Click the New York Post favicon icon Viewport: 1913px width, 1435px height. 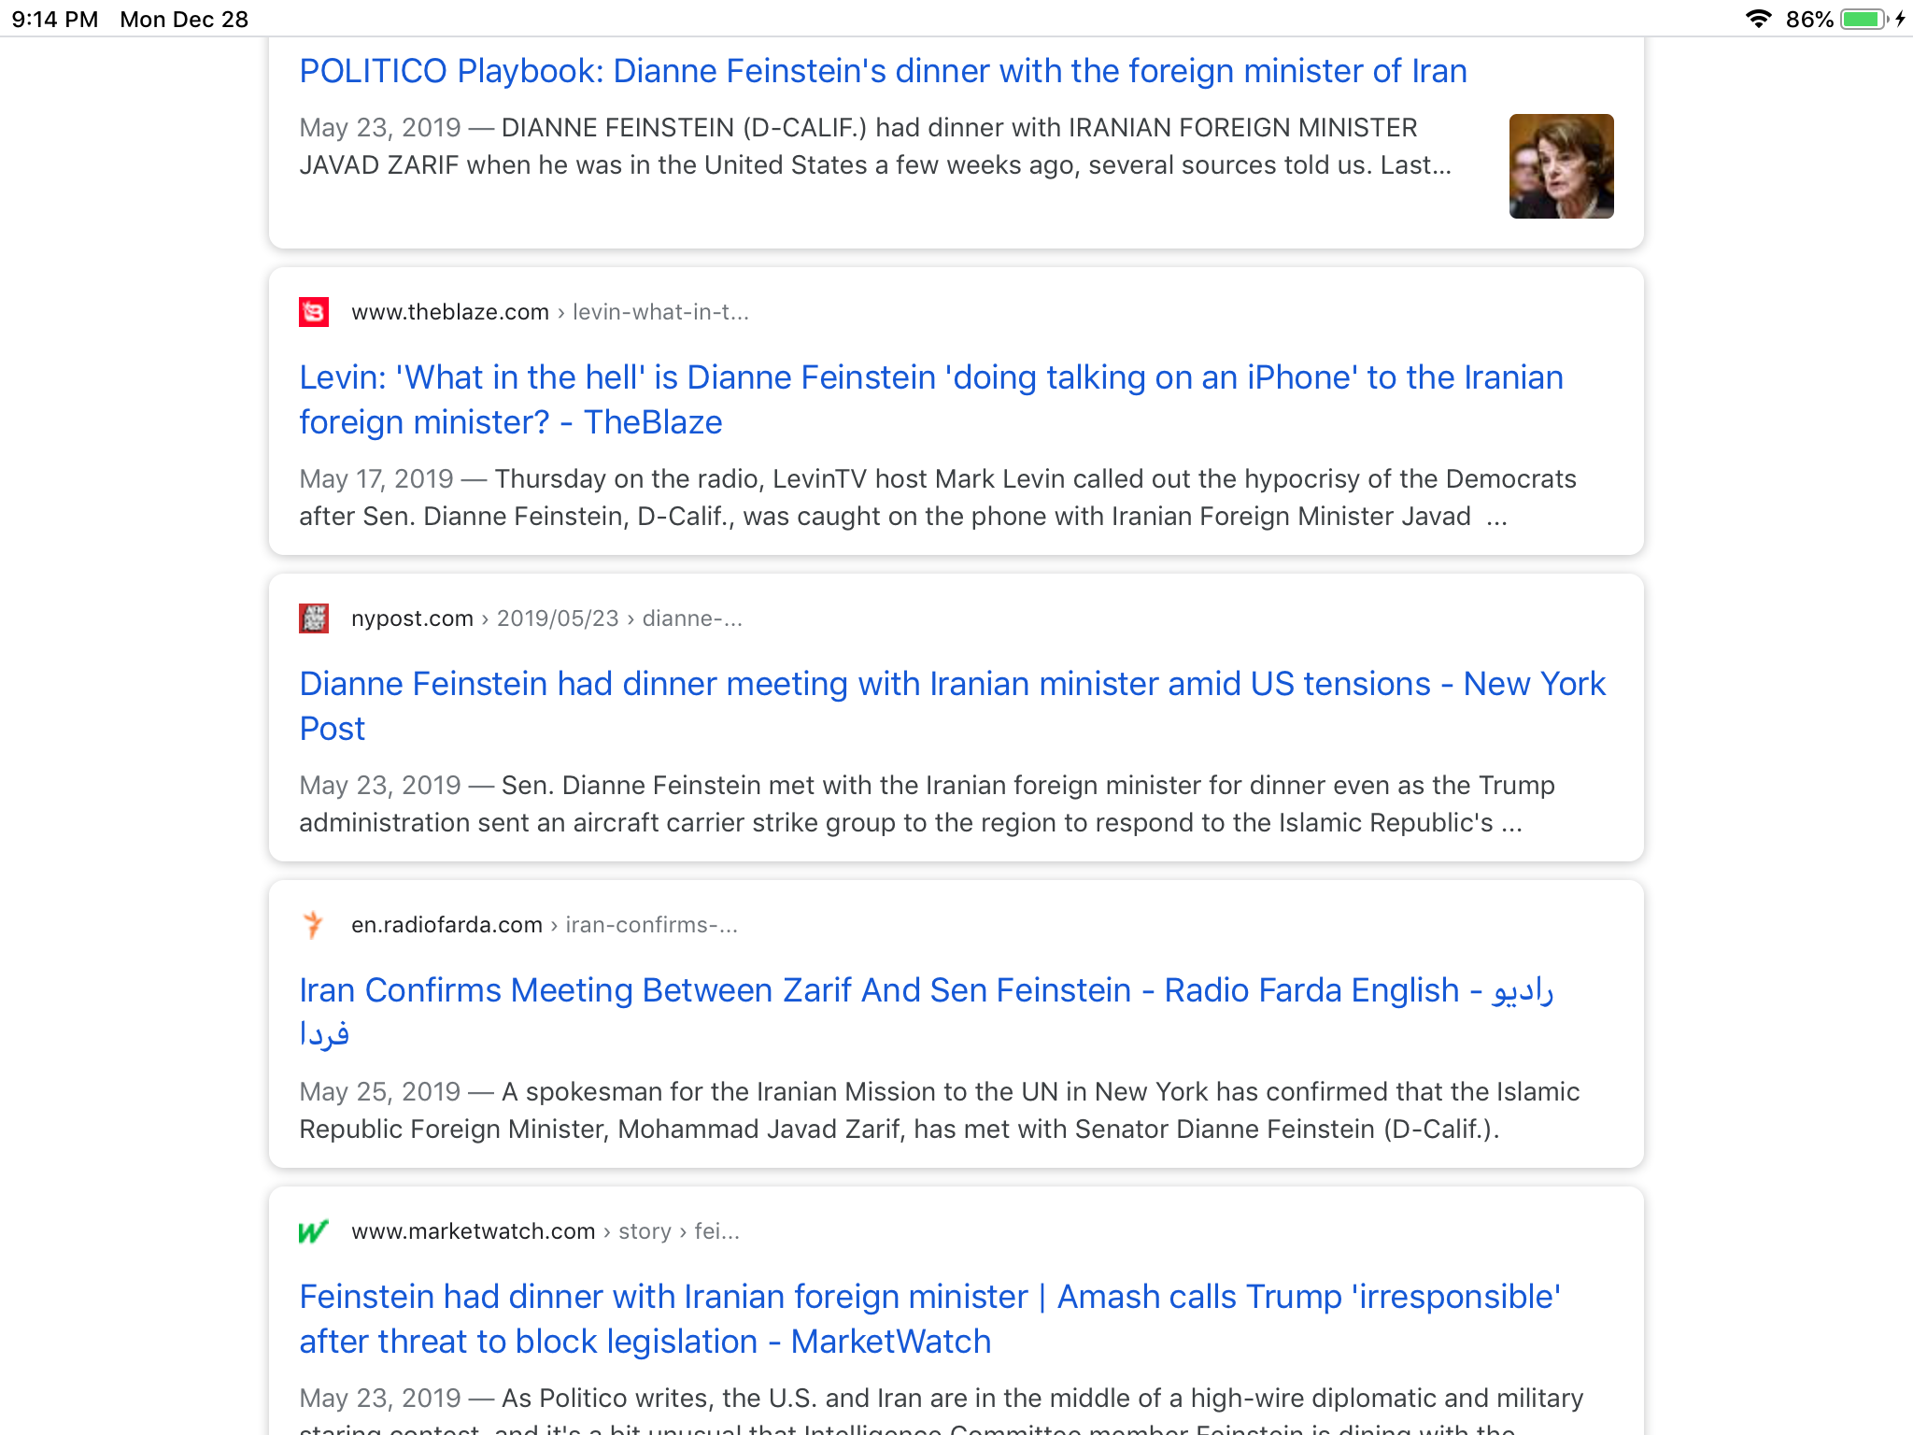click(x=314, y=618)
